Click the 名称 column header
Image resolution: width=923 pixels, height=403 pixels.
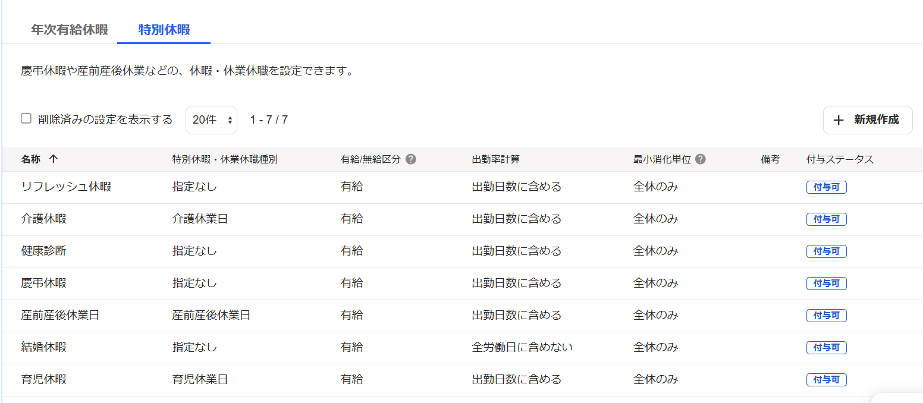(31, 159)
